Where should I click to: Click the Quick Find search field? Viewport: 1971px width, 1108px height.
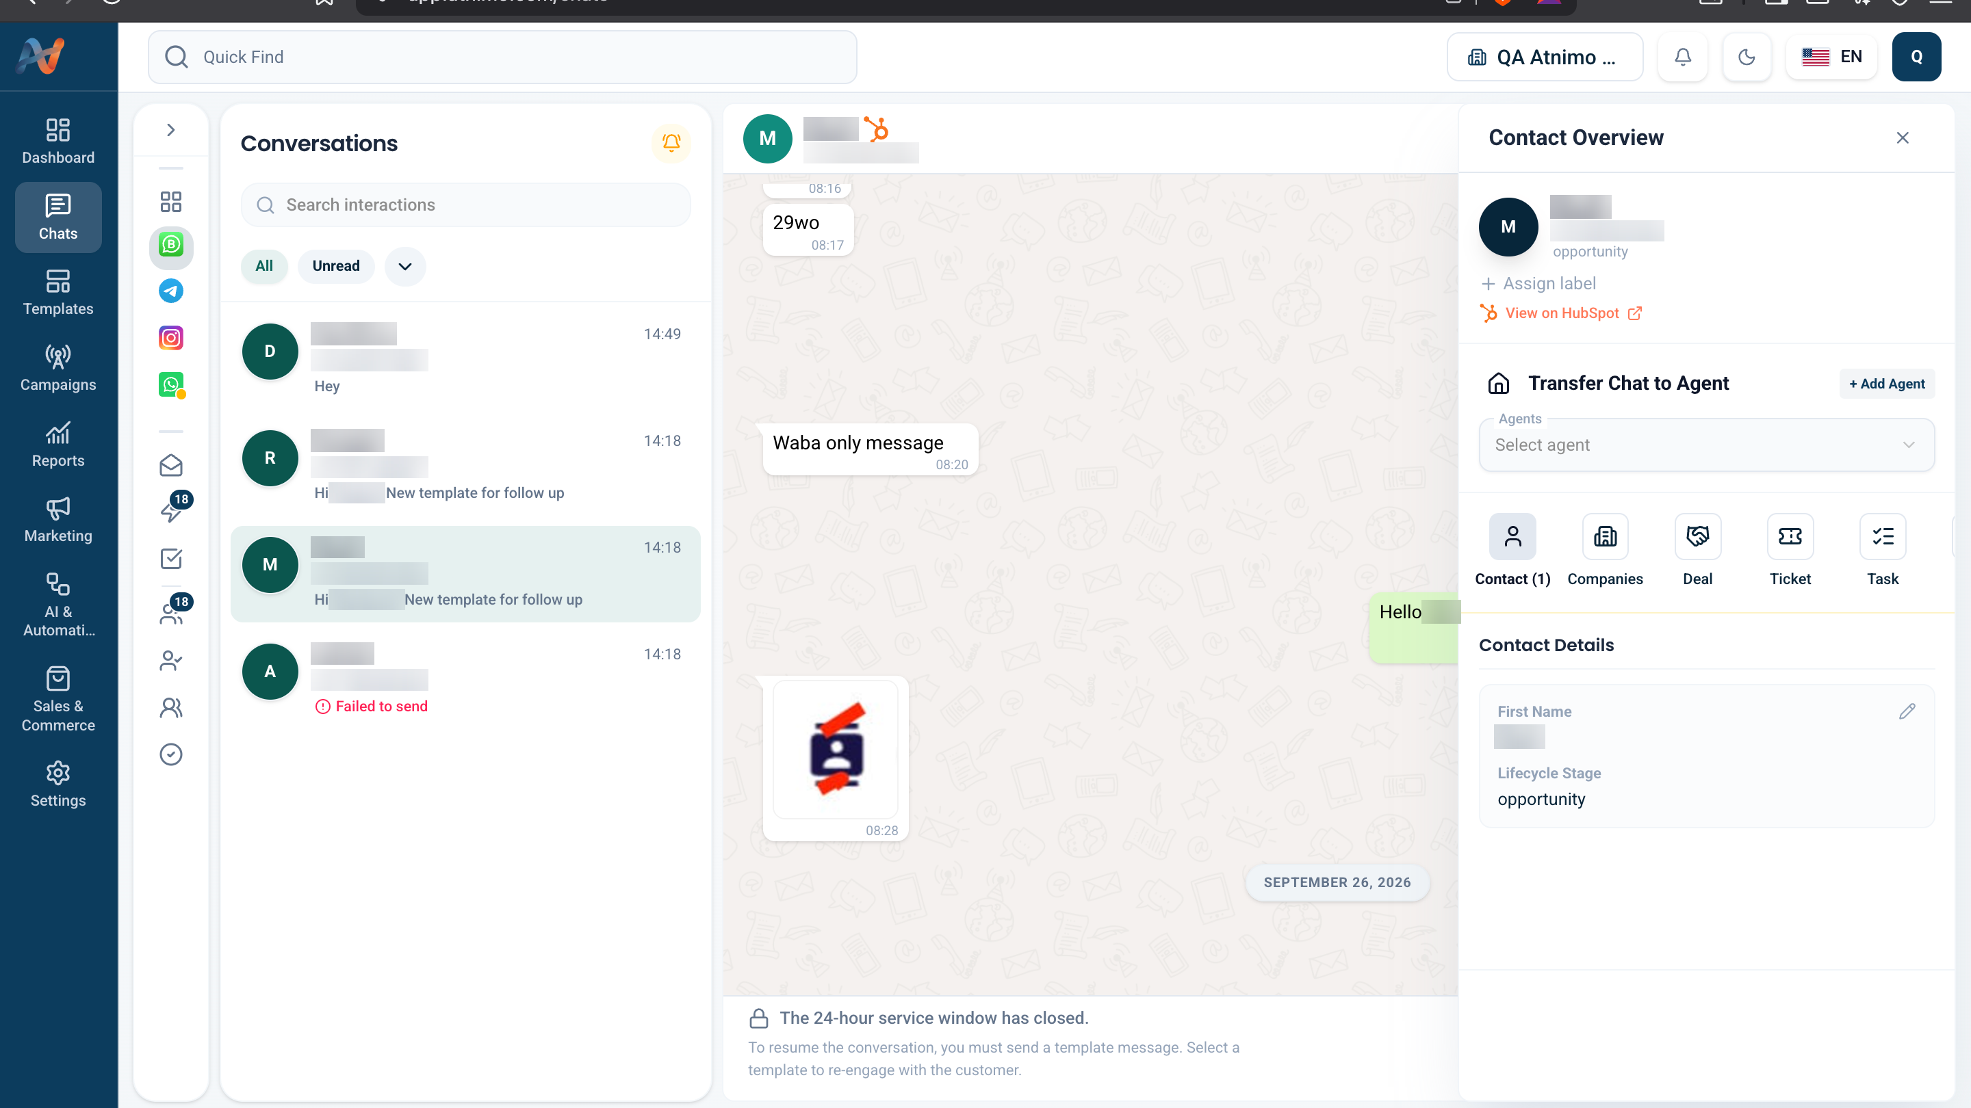[x=502, y=57]
